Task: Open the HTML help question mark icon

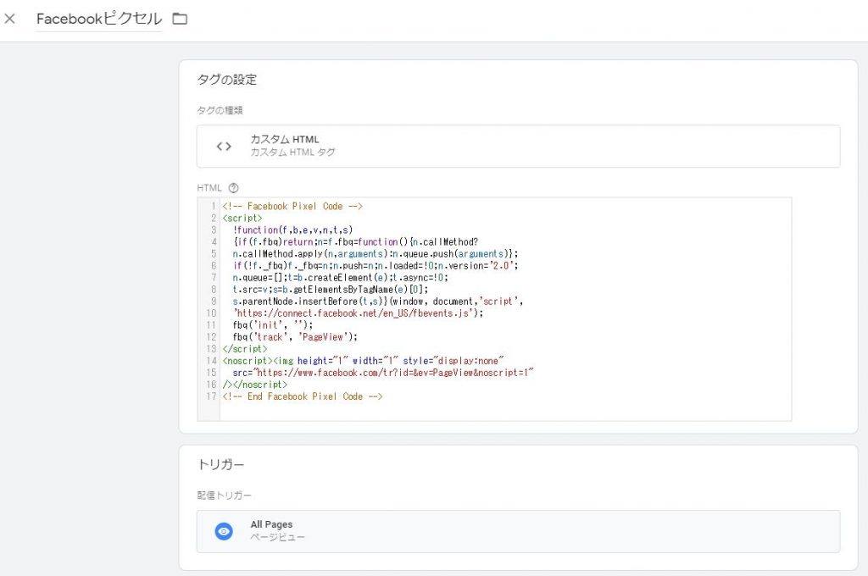Action: click(234, 188)
